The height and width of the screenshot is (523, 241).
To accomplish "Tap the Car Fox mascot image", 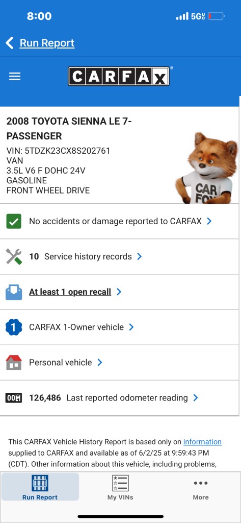I will 206,168.
